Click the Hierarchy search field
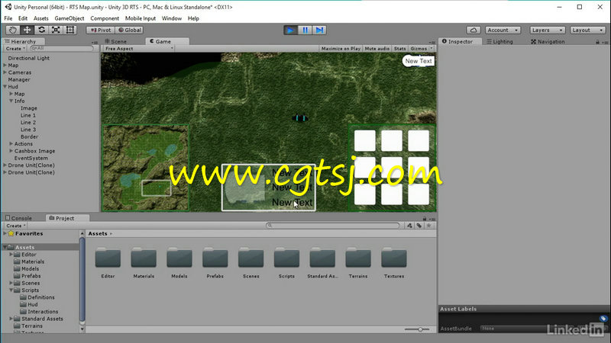The height and width of the screenshot is (343, 611). click(63, 49)
